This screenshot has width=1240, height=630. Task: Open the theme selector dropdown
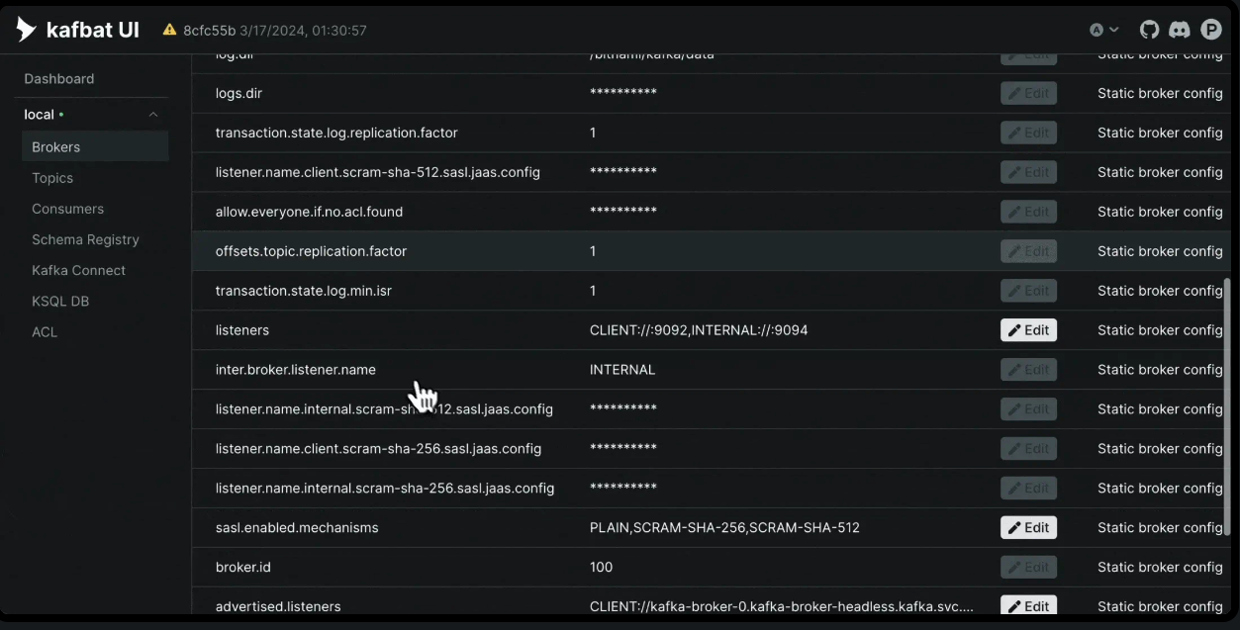(1104, 30)
